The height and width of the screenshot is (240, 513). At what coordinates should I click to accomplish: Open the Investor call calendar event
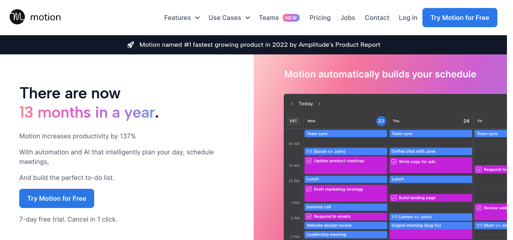pos(345,207)
